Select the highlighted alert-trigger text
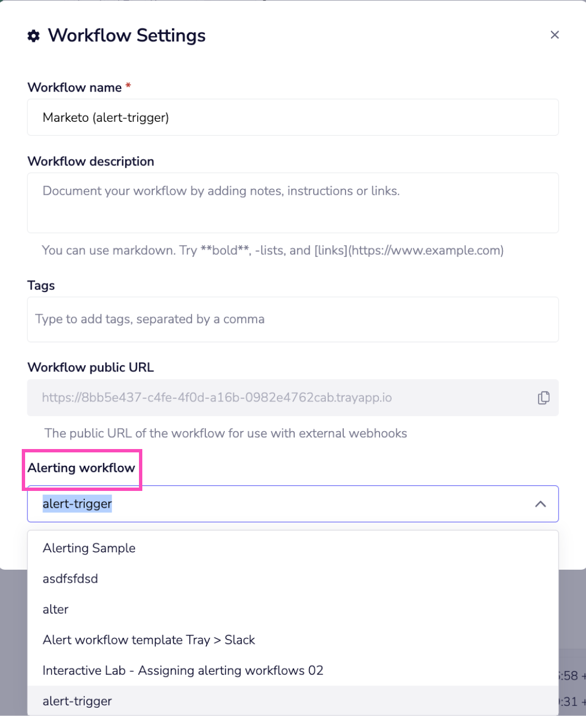The height and width of the screenshot is (716, 586). coord(77,504)
